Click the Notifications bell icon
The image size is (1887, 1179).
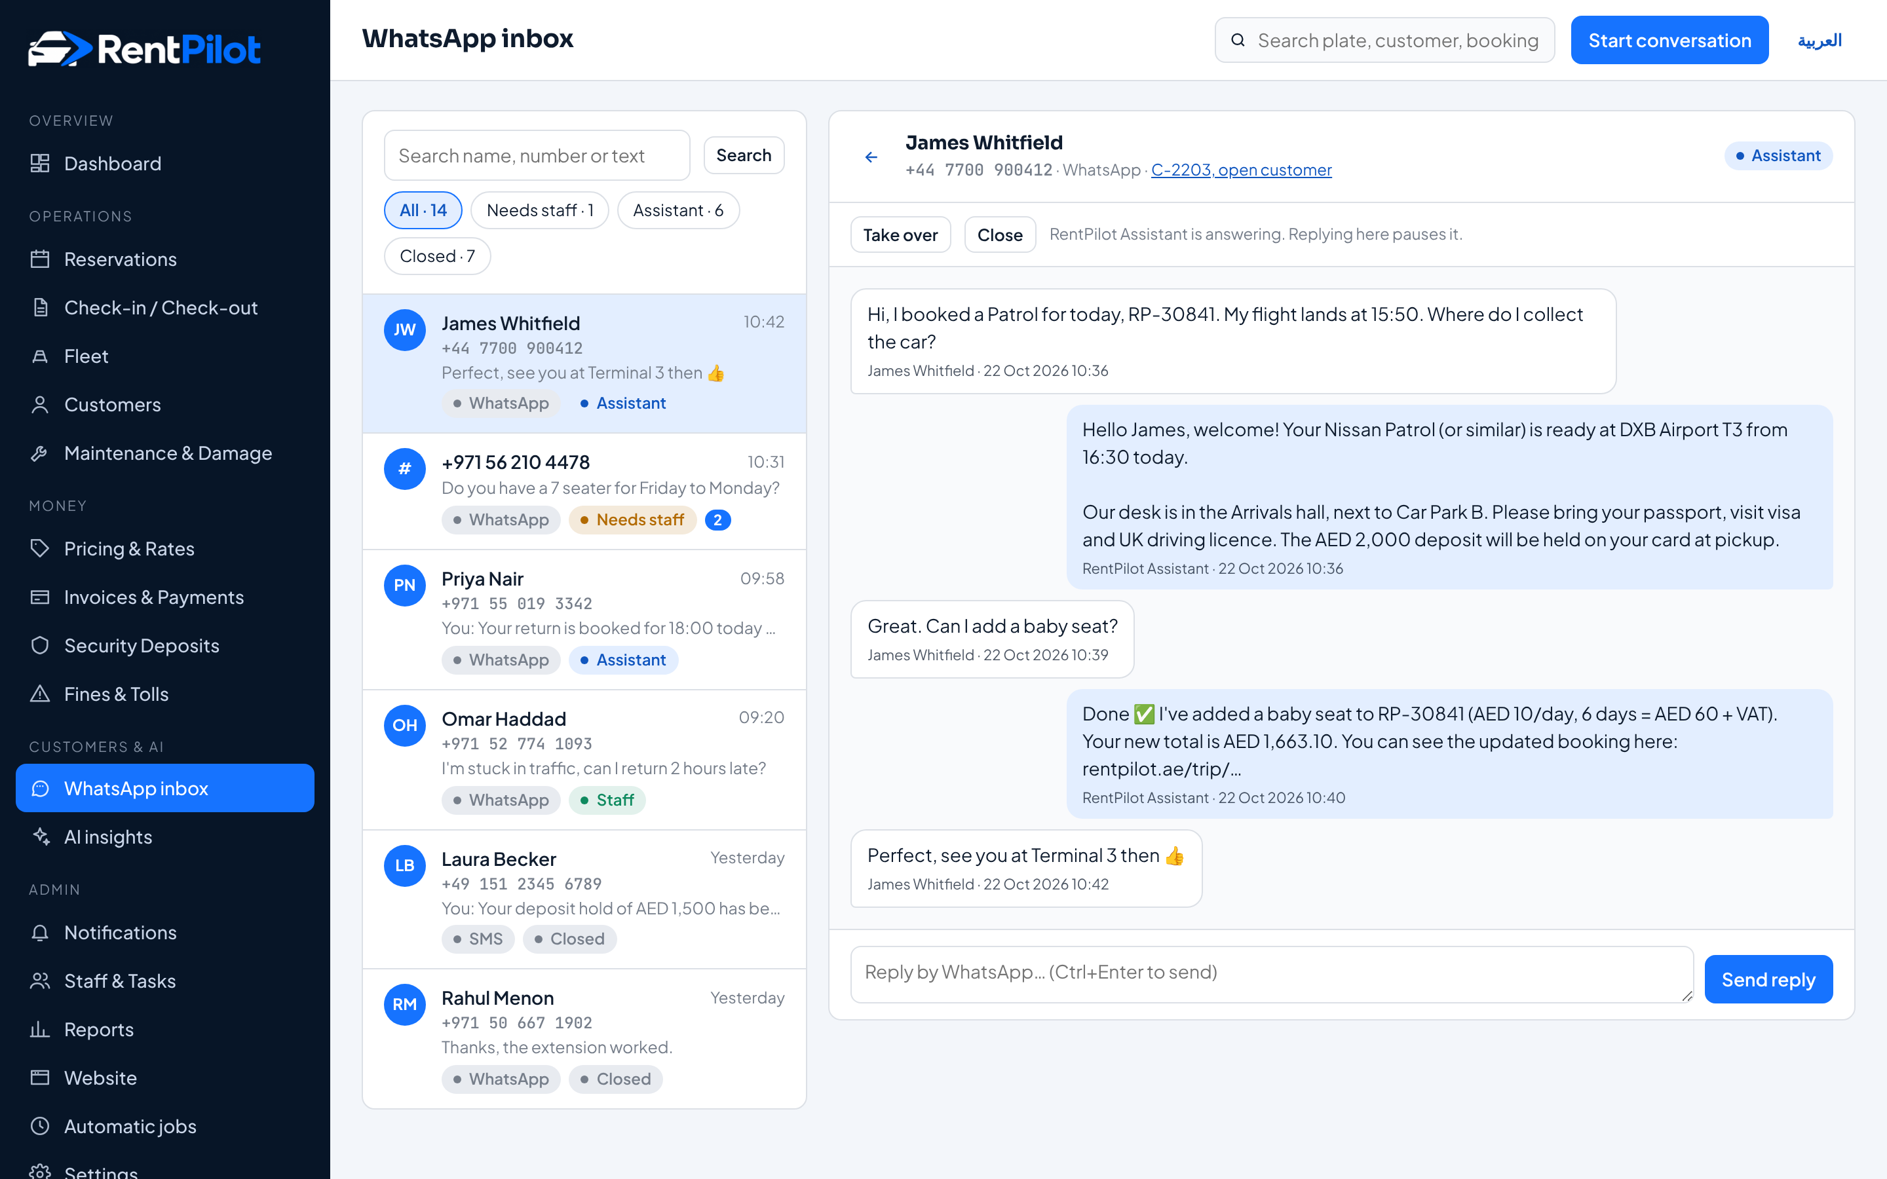click(x=40, y=933)
